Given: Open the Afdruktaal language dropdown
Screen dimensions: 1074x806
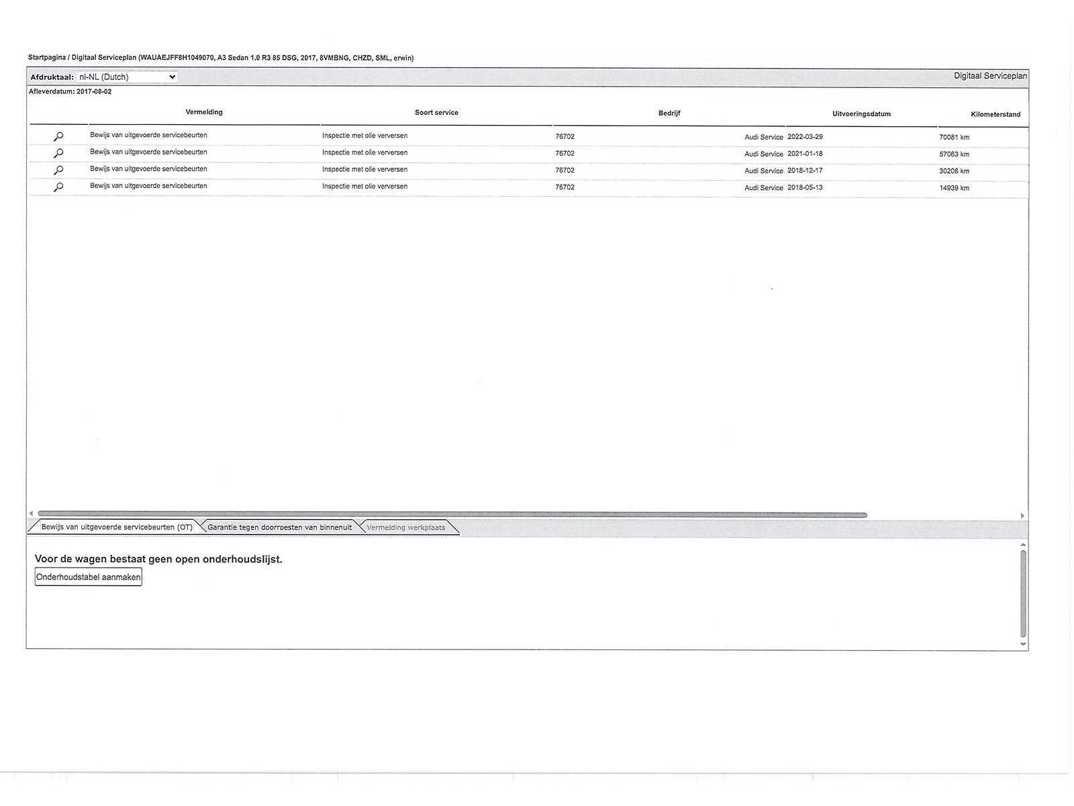Looking at the screenshot, I should tap(127, 77).
